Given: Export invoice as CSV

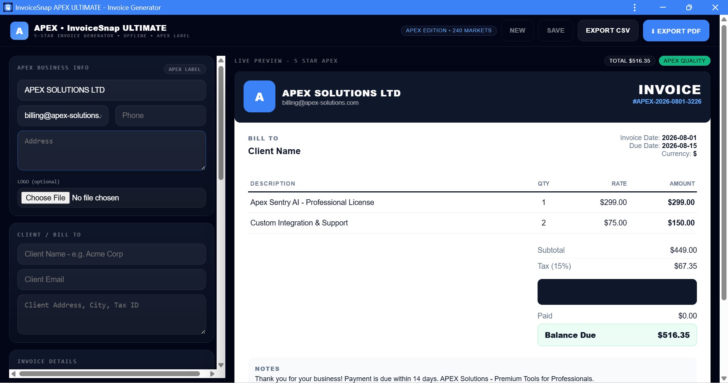Looking at the screenshot, I should 608,30.
